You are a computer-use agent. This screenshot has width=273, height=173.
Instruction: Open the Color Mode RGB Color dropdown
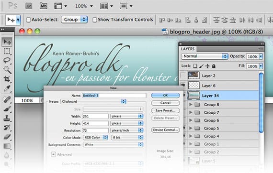click(95, 137)
